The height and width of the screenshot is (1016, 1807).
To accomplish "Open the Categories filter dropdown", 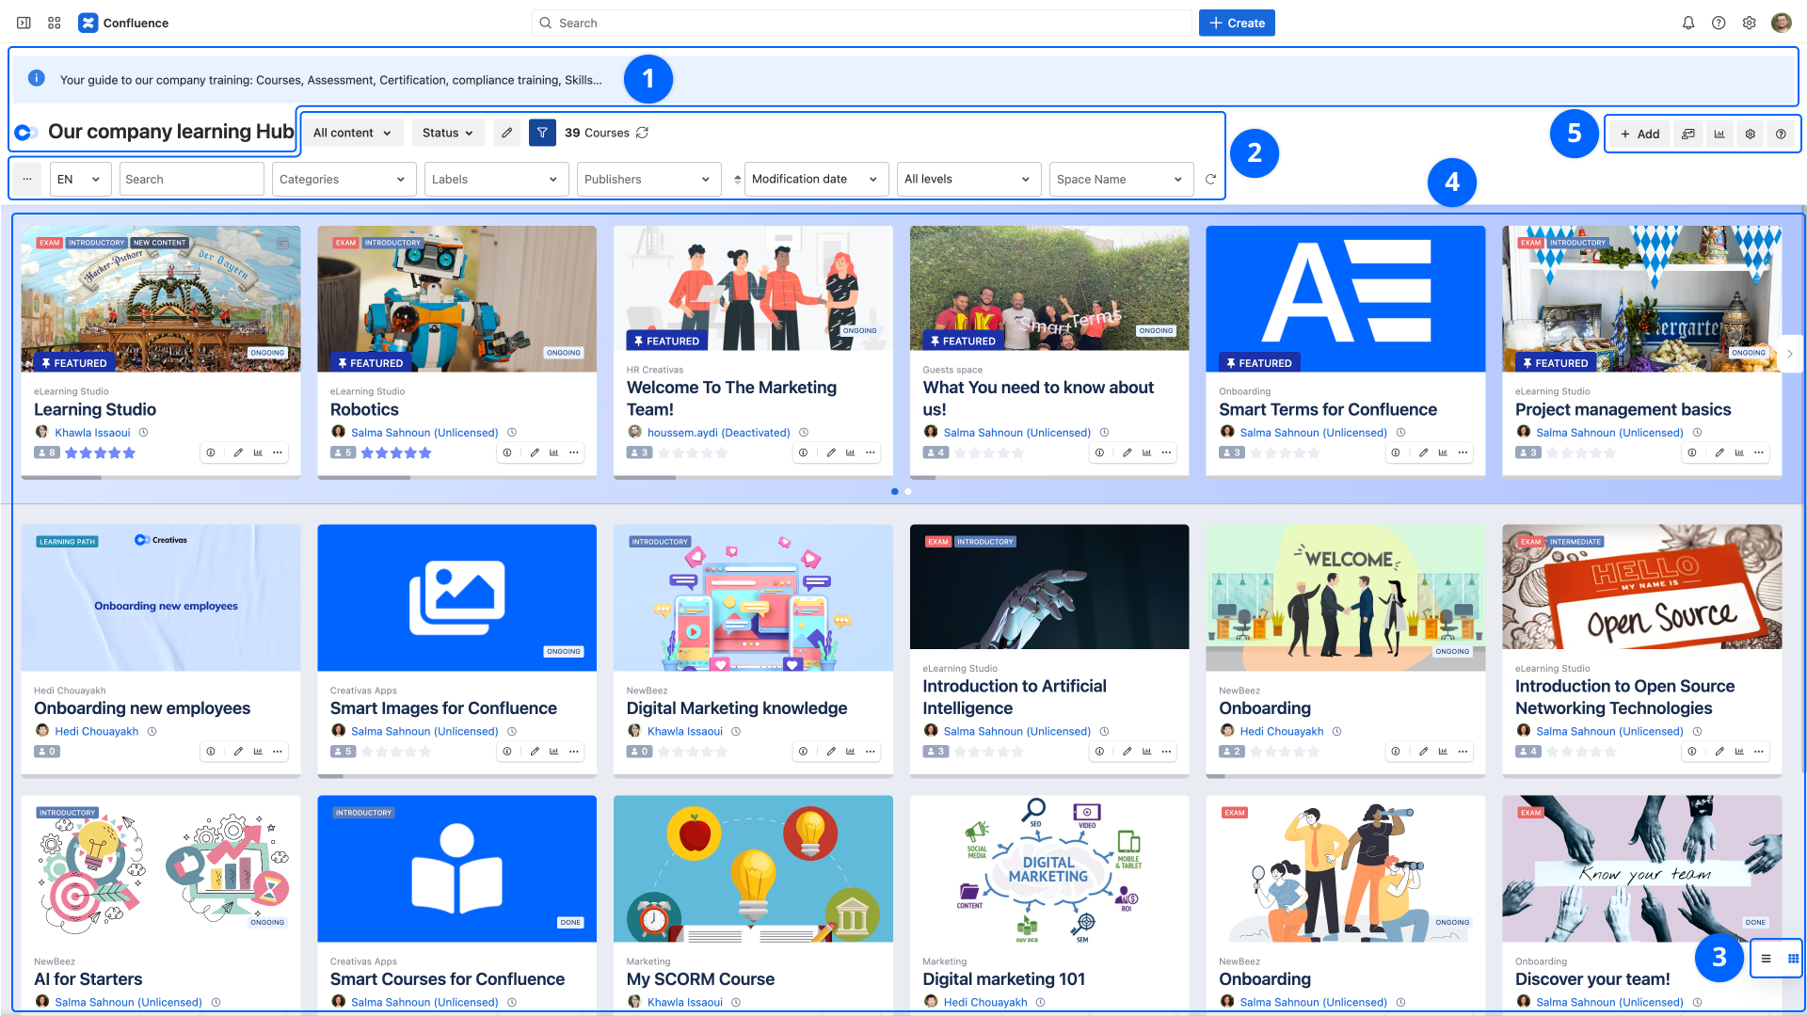I will pyautogui.click(x=344, y=179).
